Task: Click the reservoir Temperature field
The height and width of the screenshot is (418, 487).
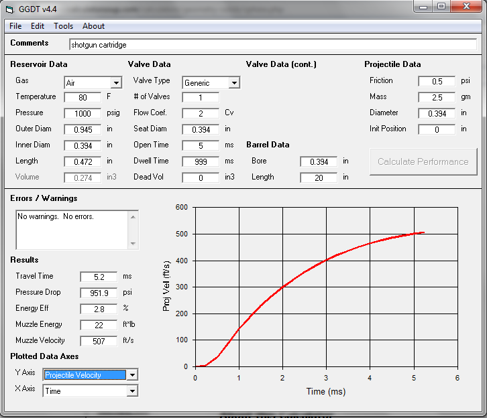Action: [x=83, y=97]
